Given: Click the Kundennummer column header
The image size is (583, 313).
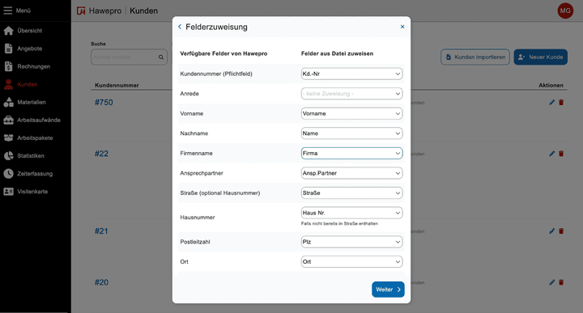Looking at the screenshot, I should point(117,85).
